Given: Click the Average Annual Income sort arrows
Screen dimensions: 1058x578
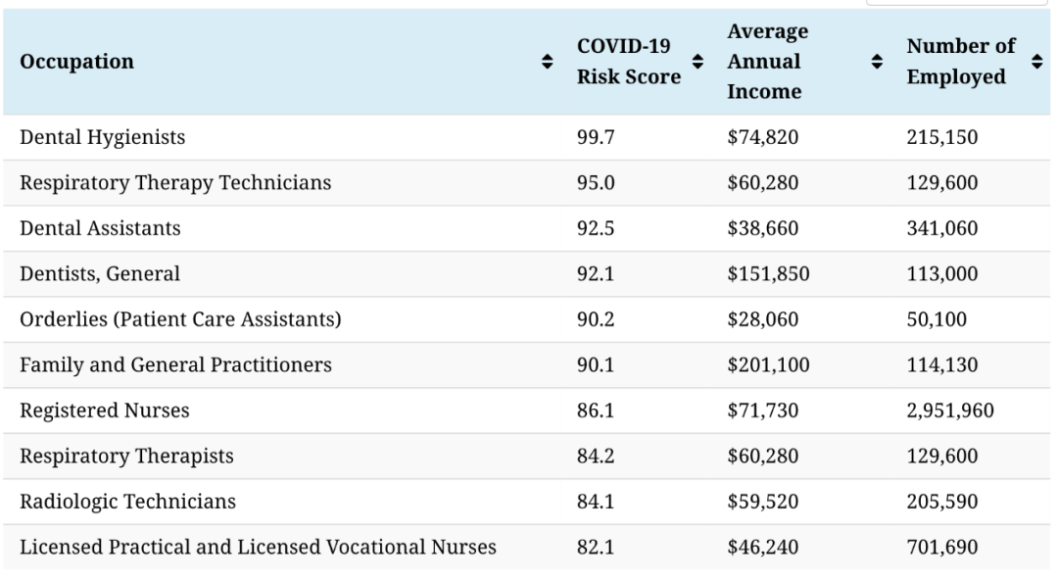Looking at the screenshot, I should 877,62.
